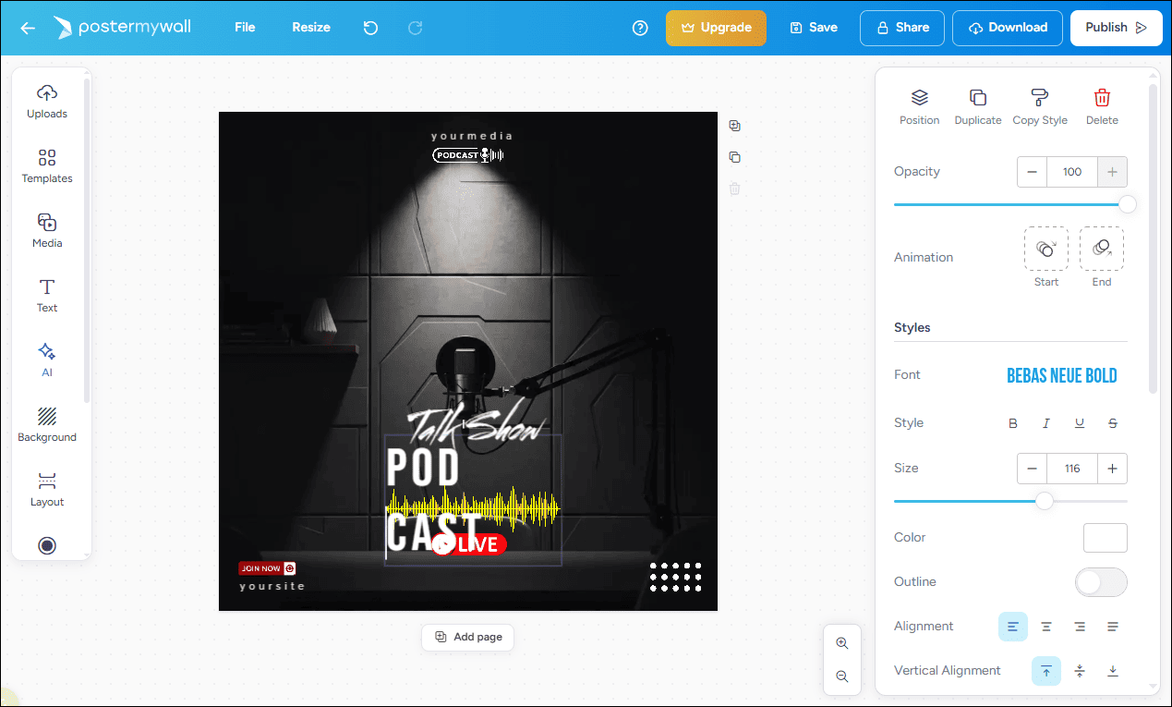Open the Bebas Neue Bold font selector
1172x707 pixels.
(x=1061, y=375)
